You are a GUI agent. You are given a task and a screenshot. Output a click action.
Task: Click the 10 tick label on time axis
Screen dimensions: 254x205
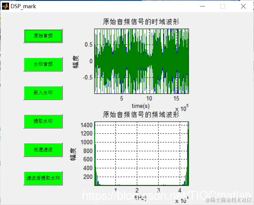(149, 98)
